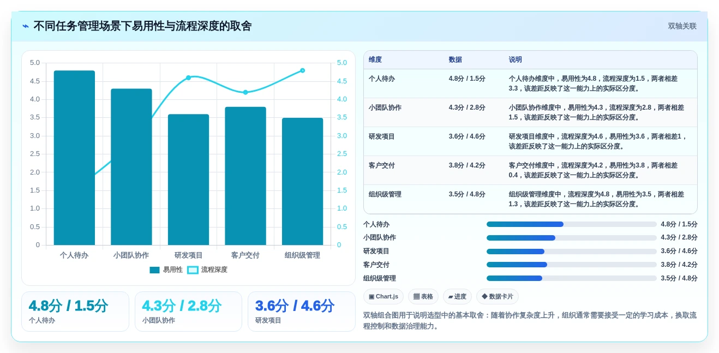Image resolution: width=719 pixels, height=353 pixels.
Task: Click the 组织级管理 x-axis label
Action: (x=302, y=255)
